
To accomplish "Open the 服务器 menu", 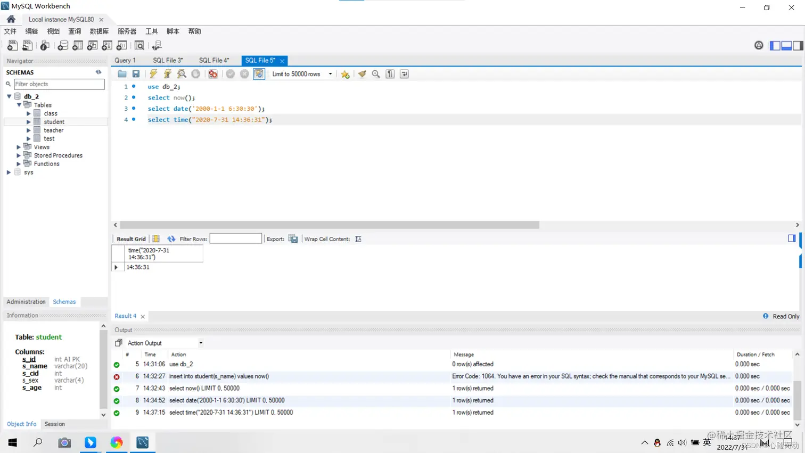I will pos(127,31).
